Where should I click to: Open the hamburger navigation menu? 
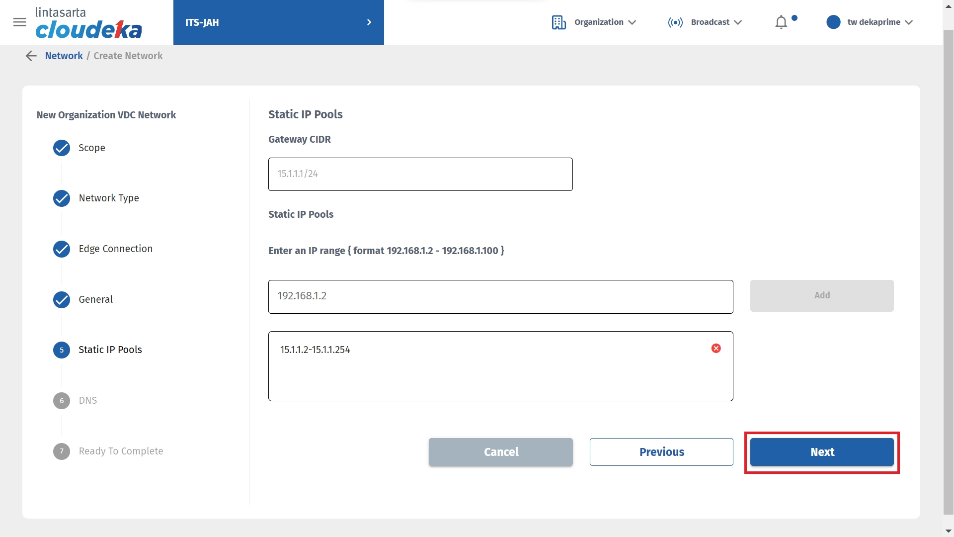pos(19,22)
